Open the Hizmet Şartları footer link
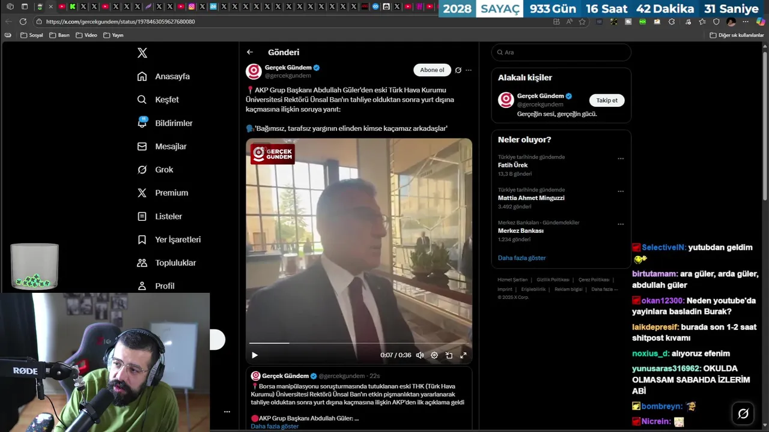 [x=512, y=280]
